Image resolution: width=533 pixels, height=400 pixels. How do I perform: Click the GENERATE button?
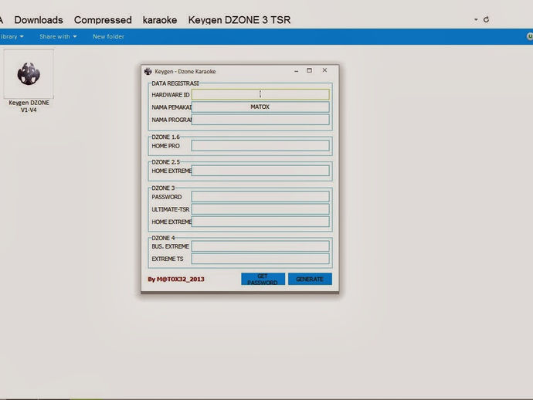click(310, 279)
